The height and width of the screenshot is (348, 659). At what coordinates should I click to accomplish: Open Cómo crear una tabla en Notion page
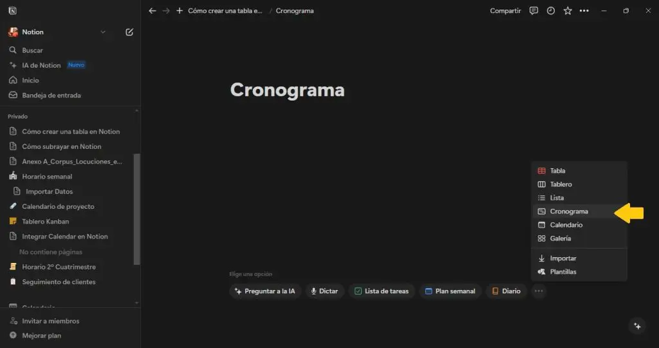coord(70,131)
